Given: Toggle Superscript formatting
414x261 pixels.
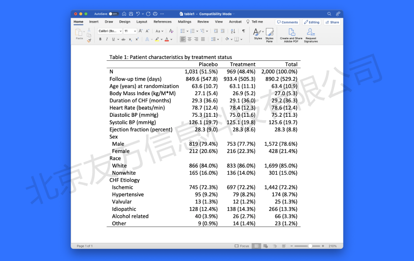Looking at the screenshot, I should pos(137,39).
